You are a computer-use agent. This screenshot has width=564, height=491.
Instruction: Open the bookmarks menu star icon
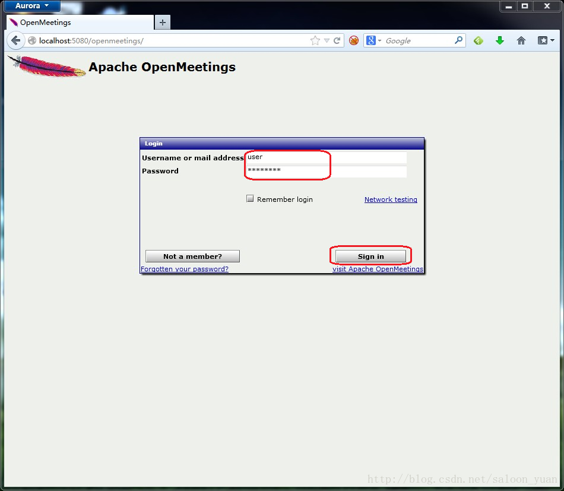[543, 40]
